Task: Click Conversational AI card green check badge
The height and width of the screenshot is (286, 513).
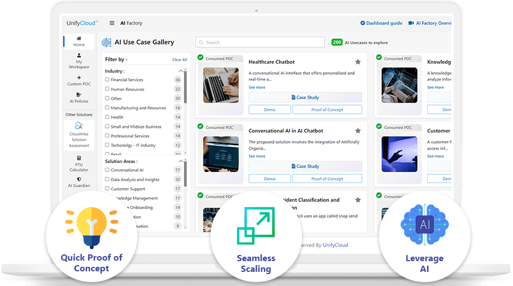Action: (x=200, y=126)
